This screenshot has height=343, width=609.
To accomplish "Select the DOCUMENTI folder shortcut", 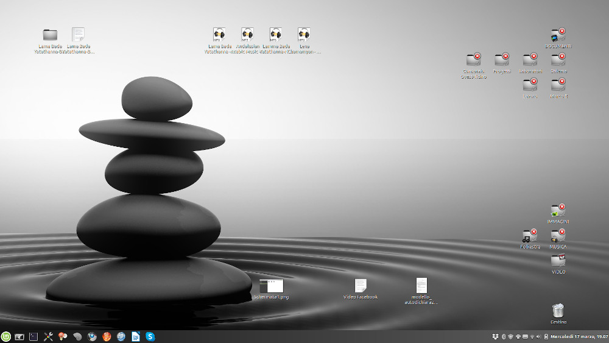I will click(x=558, y=35).
